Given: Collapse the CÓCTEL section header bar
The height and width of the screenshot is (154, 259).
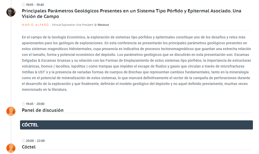Looking at the screenshot, I should pyautogui.click(x=136, y=125).
